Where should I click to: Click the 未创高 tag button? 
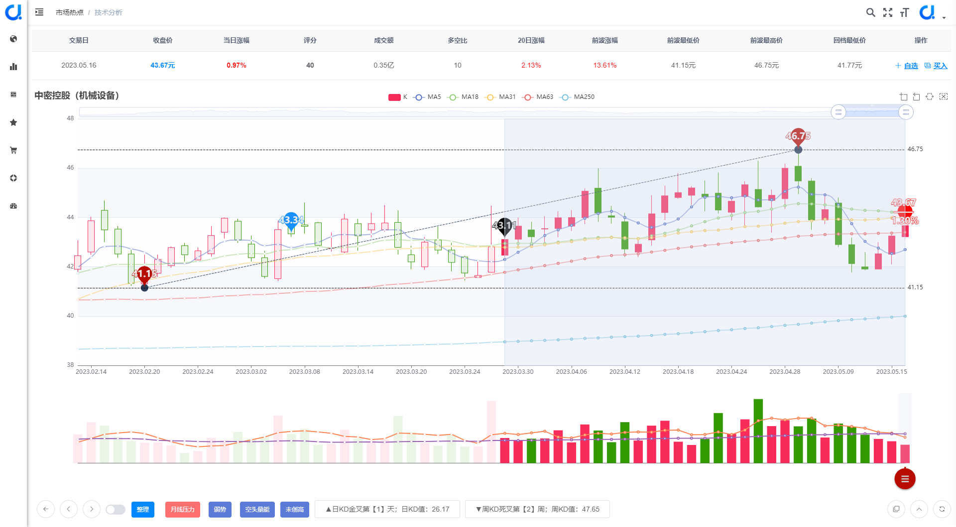pos(295,510)
